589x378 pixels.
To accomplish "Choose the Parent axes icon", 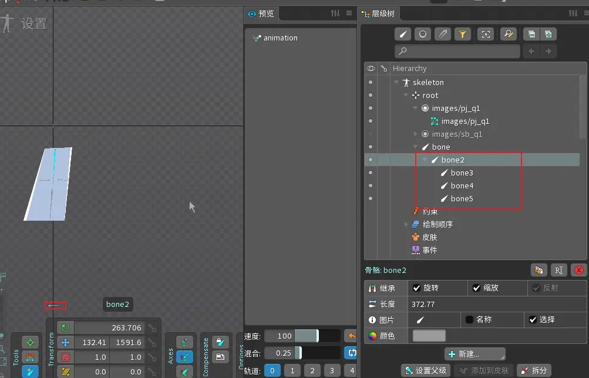I will [x=184, y=357].
